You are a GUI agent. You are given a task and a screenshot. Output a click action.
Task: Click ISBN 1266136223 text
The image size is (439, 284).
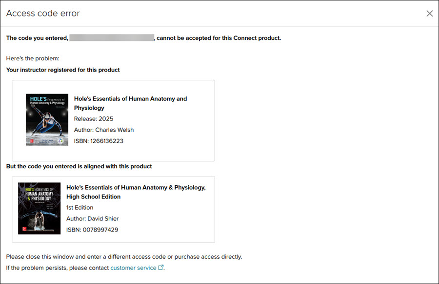click(99, 141)
